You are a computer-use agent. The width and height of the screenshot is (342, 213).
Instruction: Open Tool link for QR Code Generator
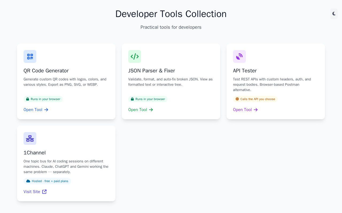(36, 110)
